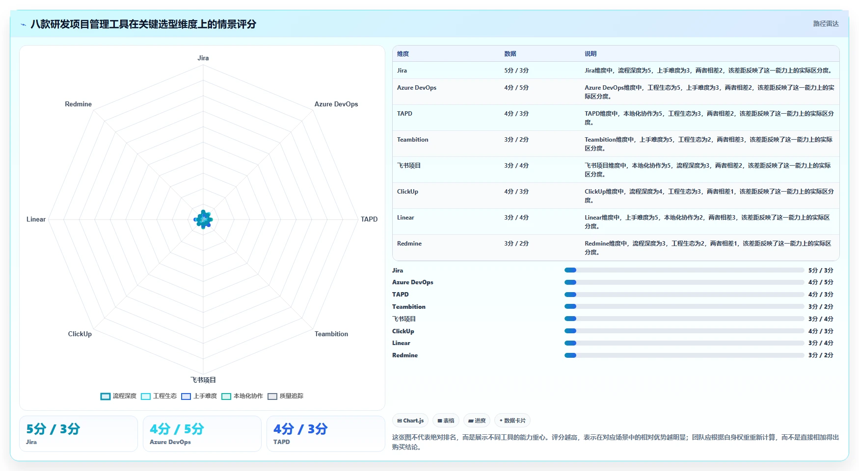Click the radar data cluster at chart center
This screenshot has width=859, height=471.
pos(203,219)
